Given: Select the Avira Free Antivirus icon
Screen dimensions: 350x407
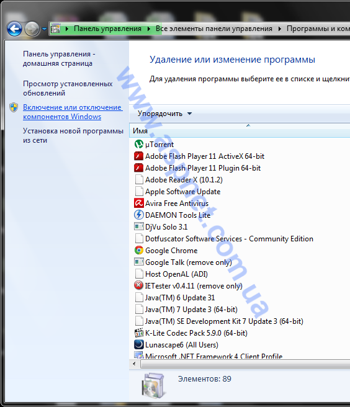Looking at the screenshot, I should coord(138,203).
